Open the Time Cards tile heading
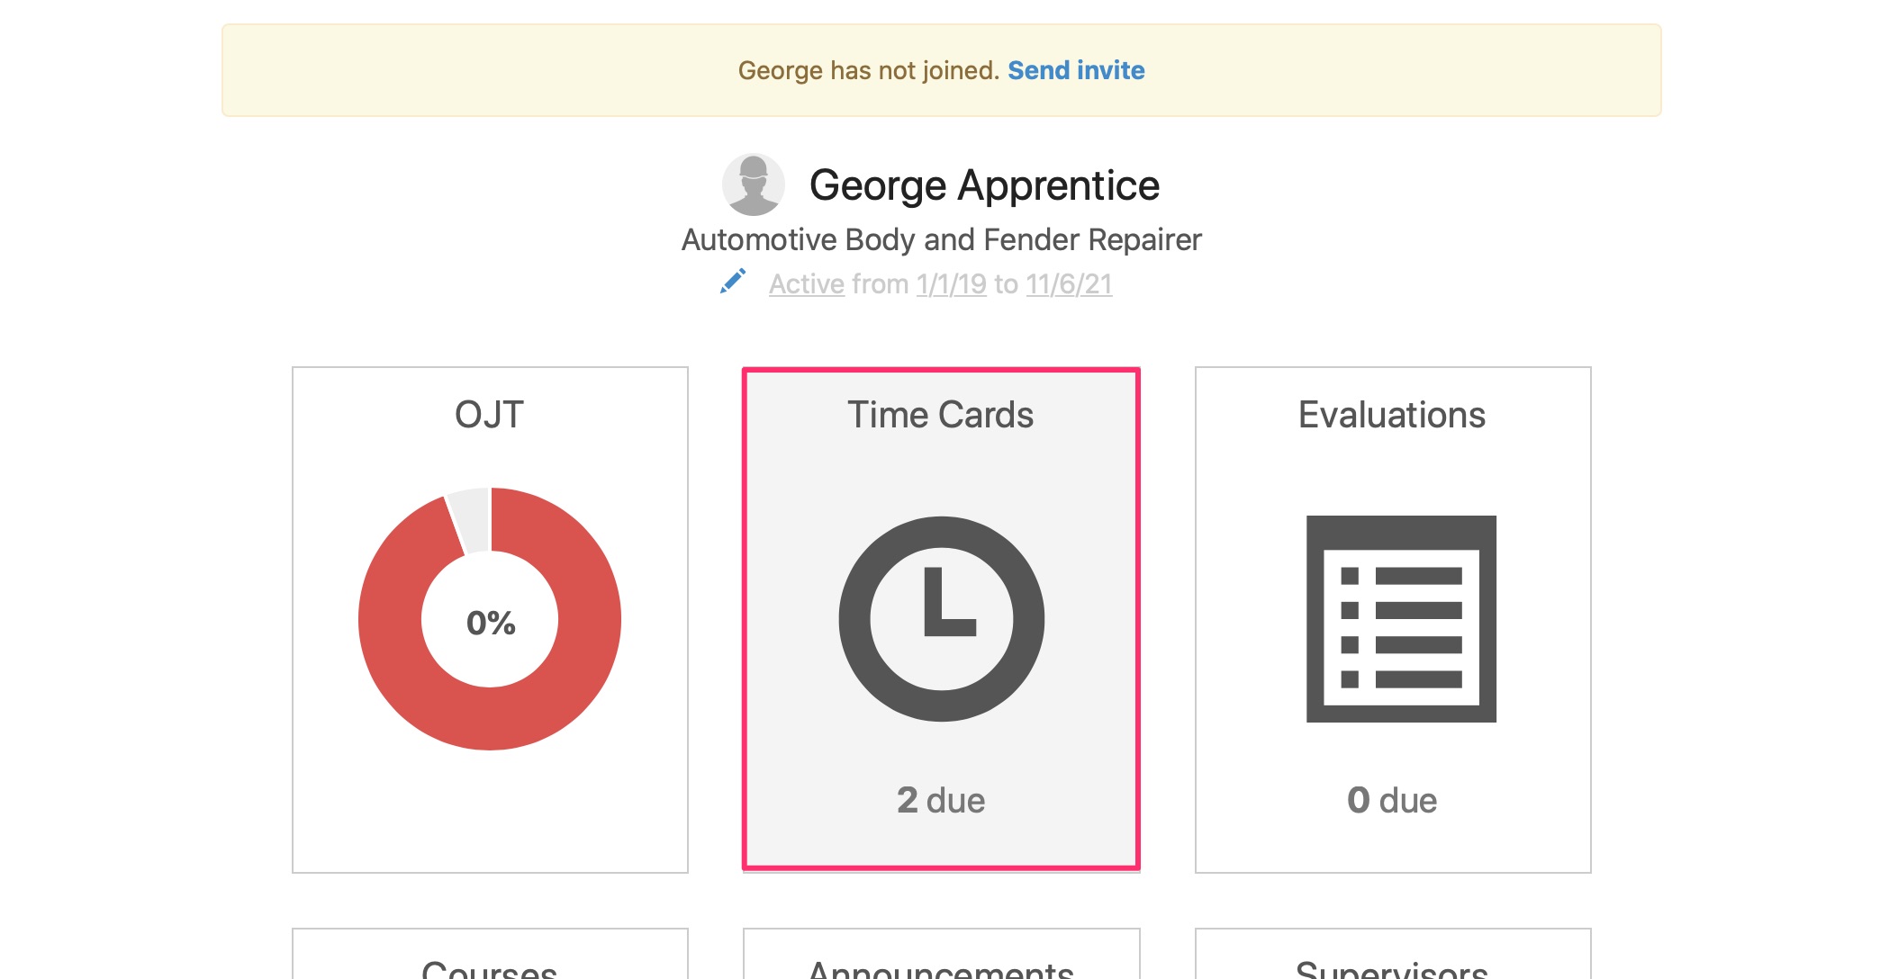Screen dimensions: 1898x979 click(941, 415)
